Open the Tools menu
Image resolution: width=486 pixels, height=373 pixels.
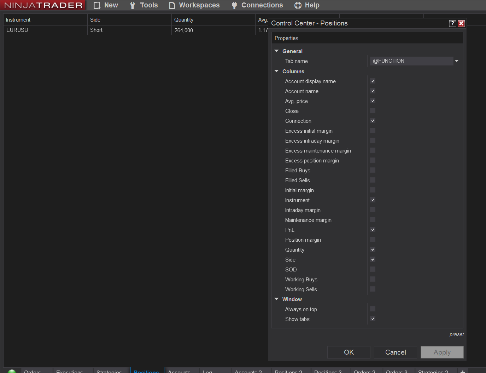[x=144, y=5]
